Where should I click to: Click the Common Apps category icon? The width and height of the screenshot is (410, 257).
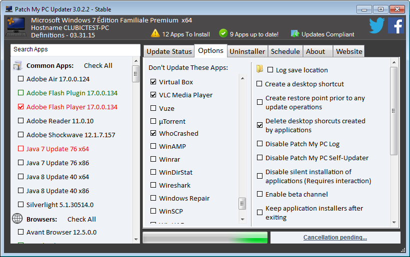coord(17,65)
